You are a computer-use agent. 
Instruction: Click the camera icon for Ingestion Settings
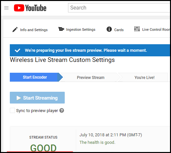(x=61, y=29)
